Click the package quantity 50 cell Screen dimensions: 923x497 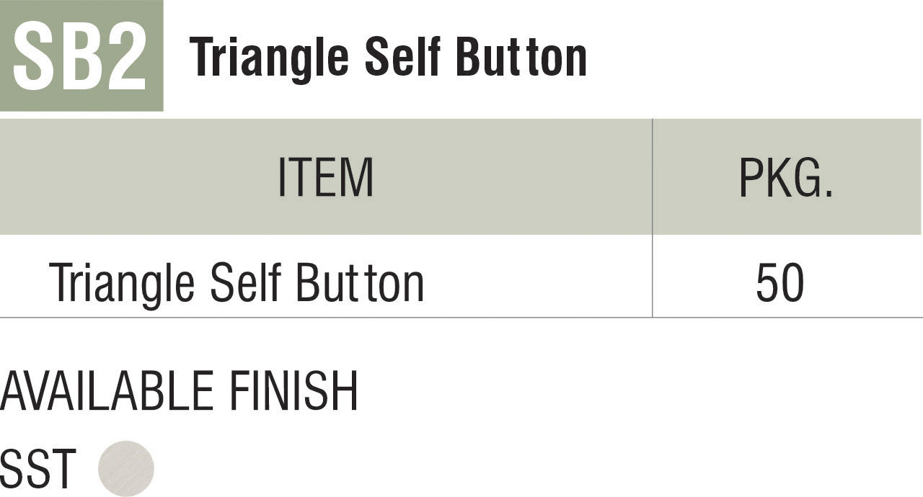[780, 282]
